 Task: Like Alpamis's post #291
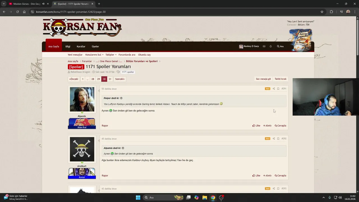(x=256, y=126)
